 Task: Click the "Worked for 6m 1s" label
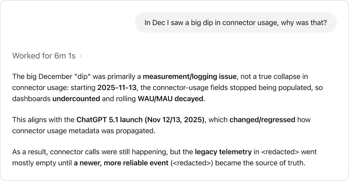(x=44, y=56)
